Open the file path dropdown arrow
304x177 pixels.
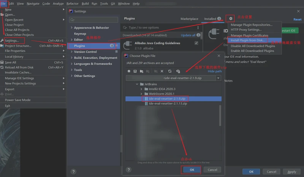click(x=218, y=78)
